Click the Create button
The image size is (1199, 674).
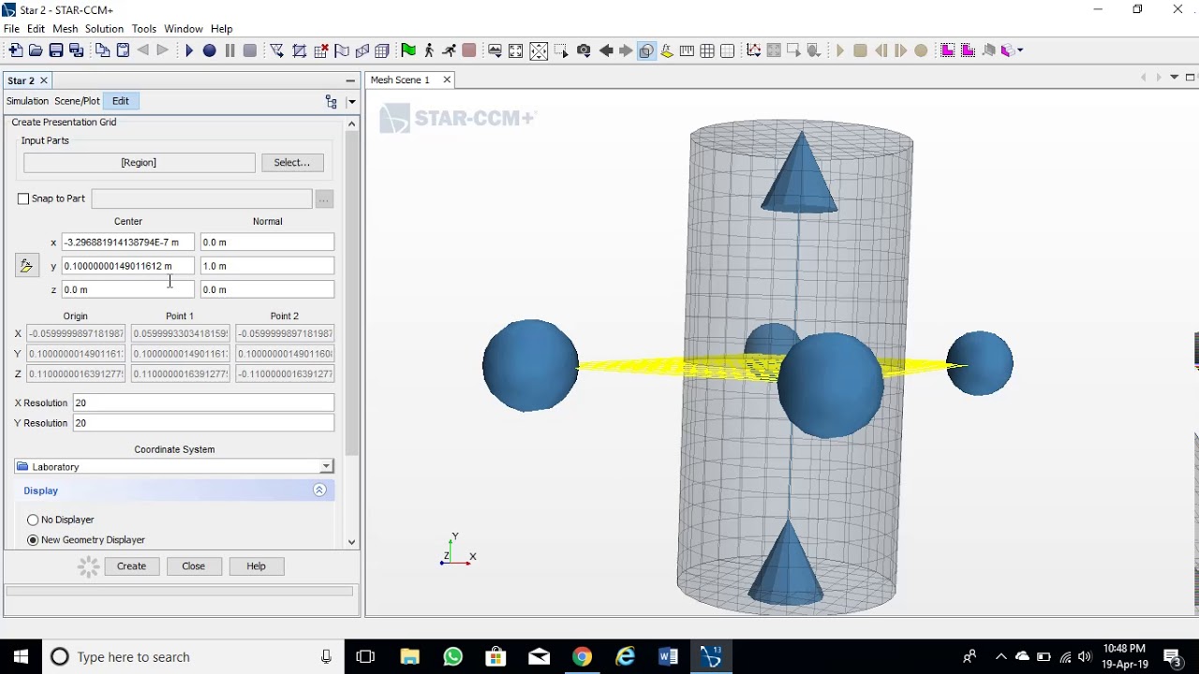(131, 566)
